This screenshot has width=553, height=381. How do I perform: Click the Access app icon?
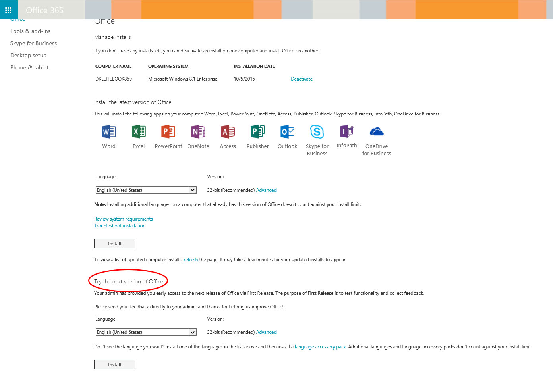pyautogui.click(x=228, y=131)
